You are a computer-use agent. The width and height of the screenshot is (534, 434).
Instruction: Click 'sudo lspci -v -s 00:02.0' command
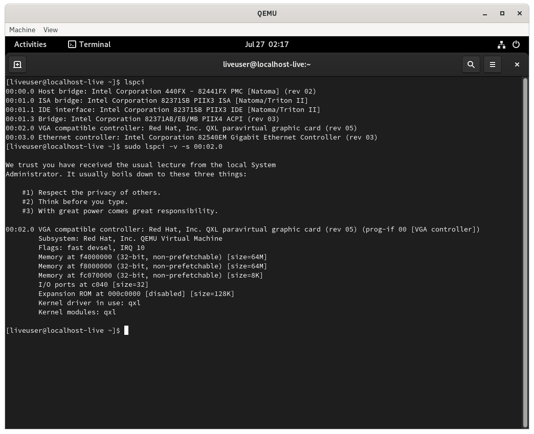(x=173, y=146)
